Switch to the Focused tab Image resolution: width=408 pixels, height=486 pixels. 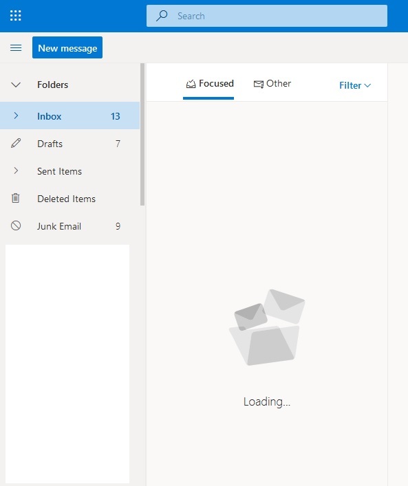pos(208,85)
